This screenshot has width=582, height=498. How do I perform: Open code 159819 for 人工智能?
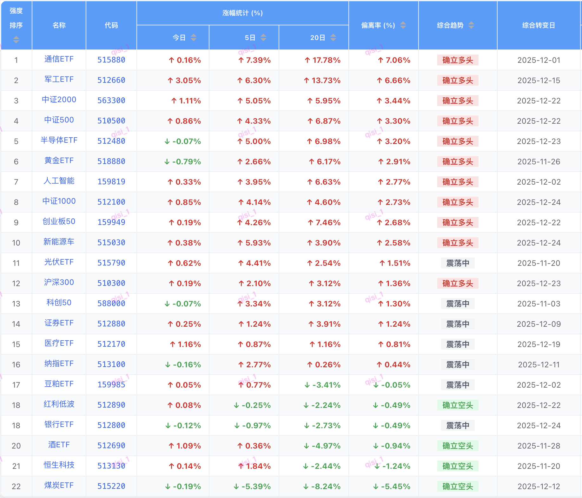tap(111, 182)
